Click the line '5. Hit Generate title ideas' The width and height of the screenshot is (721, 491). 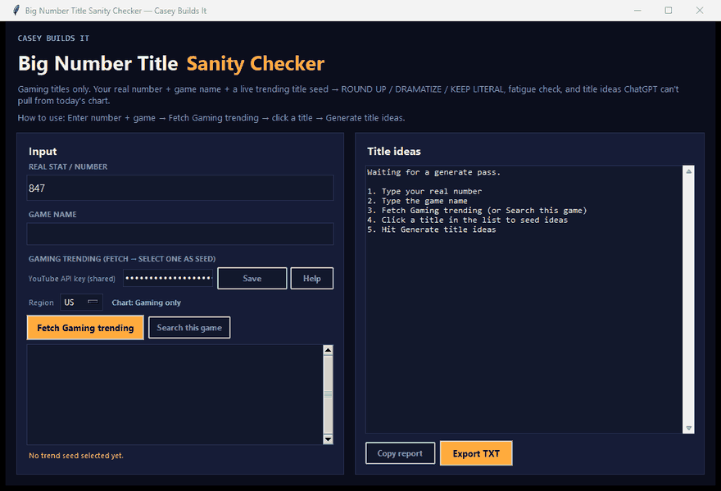click(431, 230)
